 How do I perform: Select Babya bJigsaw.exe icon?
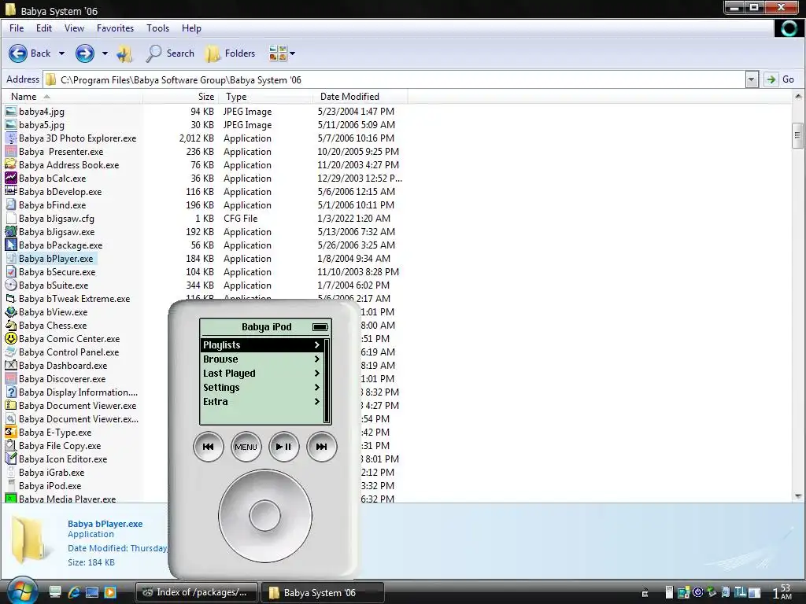coord(11,232)
